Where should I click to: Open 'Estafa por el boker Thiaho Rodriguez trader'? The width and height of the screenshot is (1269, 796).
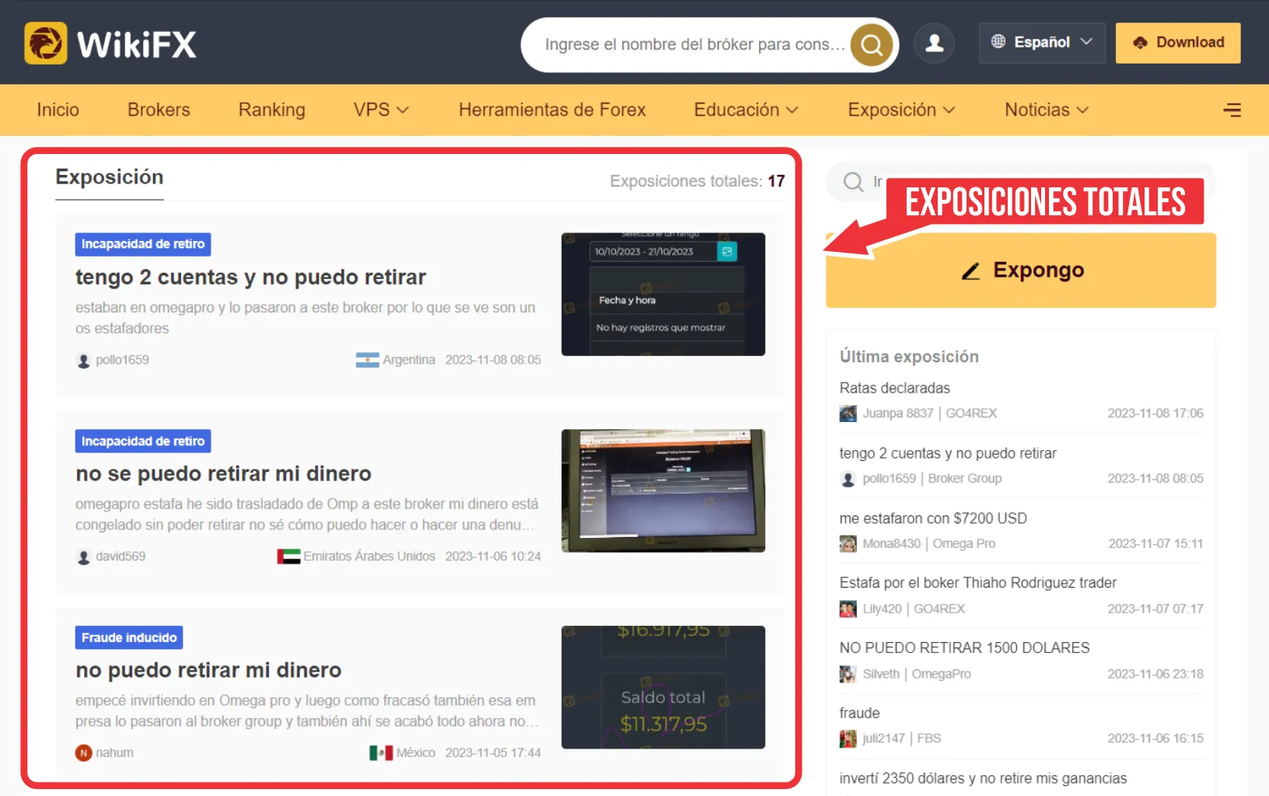978,583
